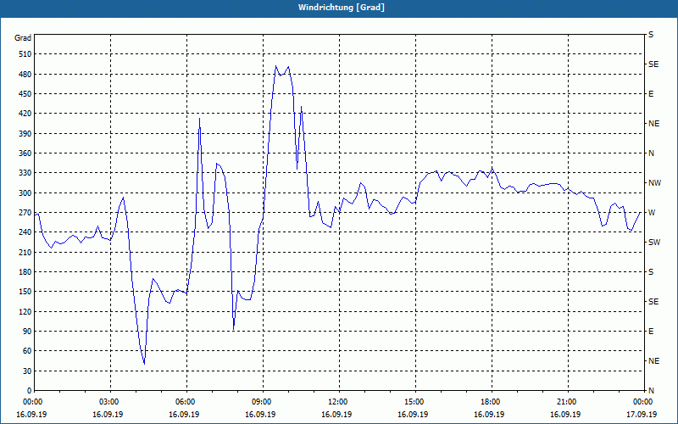Click the 16.09.19 date under 12:00

pos(336,414)
